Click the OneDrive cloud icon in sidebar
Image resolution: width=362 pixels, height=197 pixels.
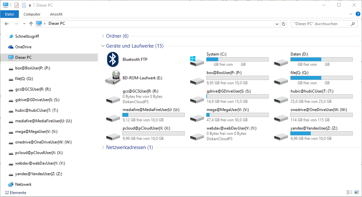point(11,47)
